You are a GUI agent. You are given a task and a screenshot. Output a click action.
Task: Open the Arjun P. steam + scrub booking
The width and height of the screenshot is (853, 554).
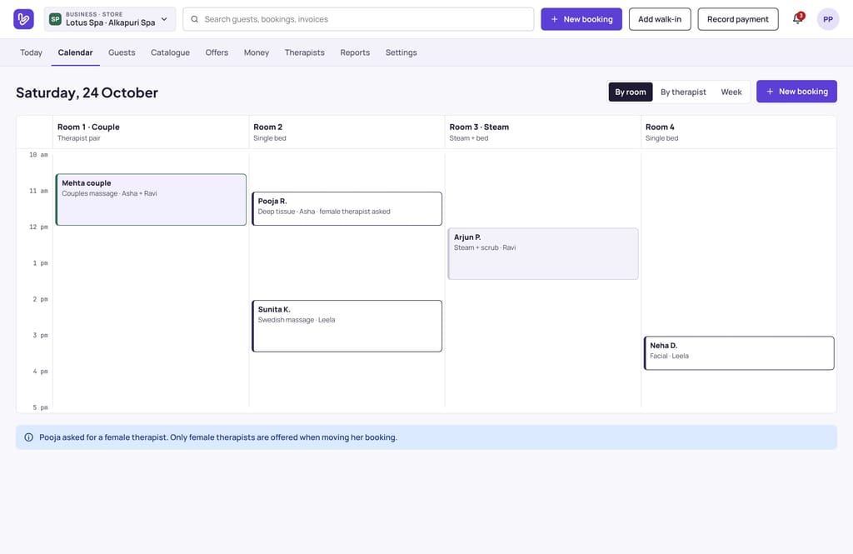point(543,253)
